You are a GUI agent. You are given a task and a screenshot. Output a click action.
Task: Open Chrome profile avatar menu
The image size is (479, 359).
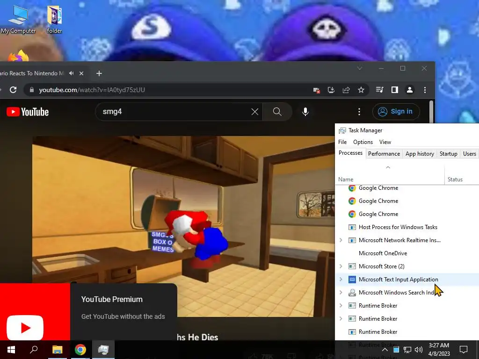coord(410,90)
